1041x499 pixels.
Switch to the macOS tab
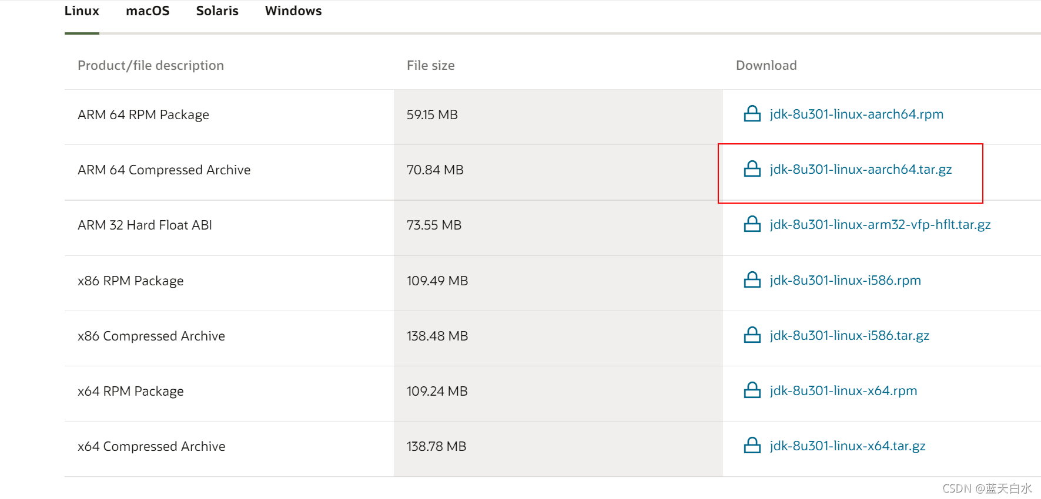tap(148, 11)
